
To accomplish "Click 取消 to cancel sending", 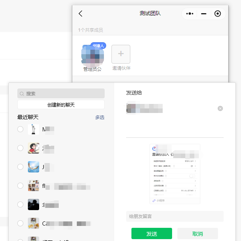I will pos(197,233).
